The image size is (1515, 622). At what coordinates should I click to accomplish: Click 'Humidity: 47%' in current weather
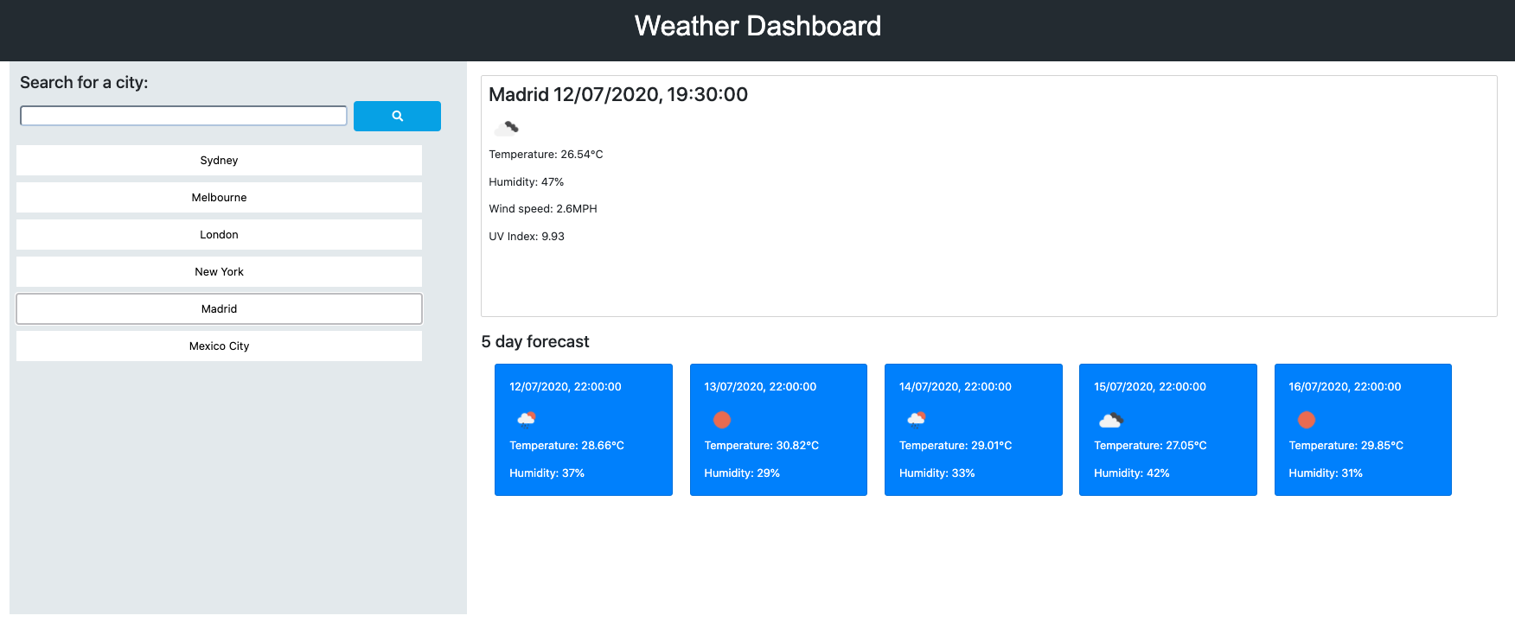[x=526, y=182]
